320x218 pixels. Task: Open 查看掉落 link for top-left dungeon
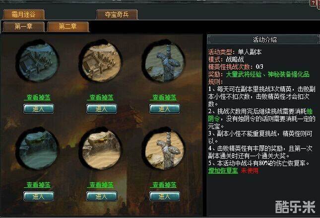point(38,97)
